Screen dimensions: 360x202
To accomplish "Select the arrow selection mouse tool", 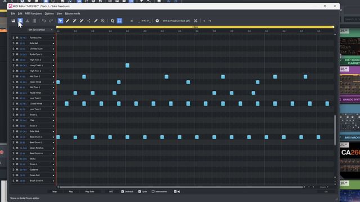I will [x=60, y=21].
